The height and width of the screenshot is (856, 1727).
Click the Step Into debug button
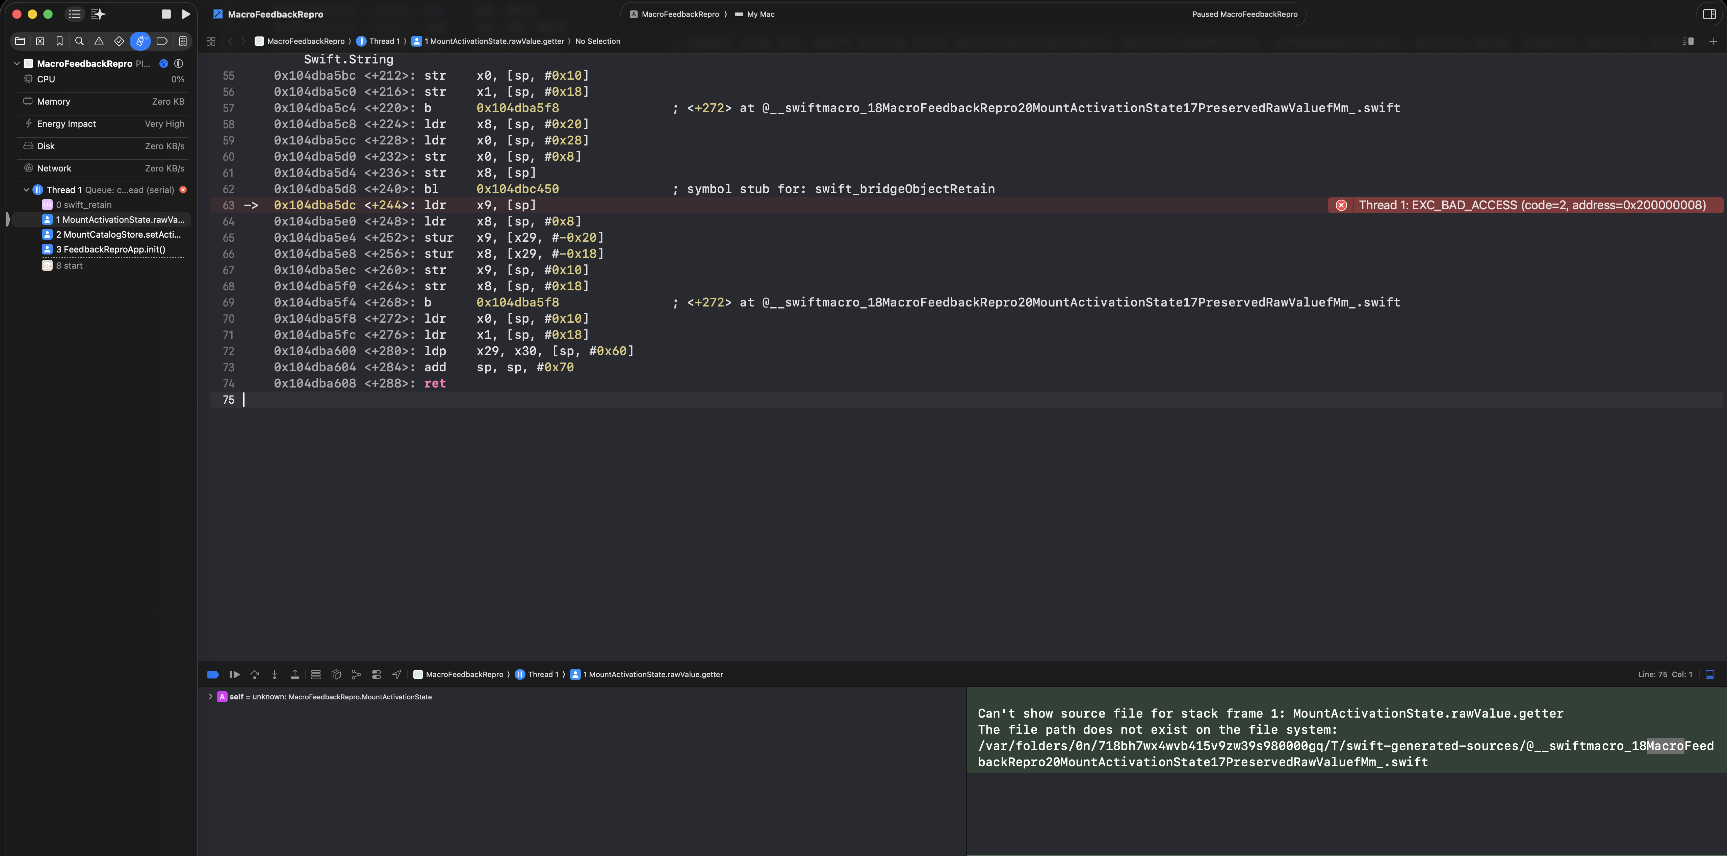click(274, 674)
